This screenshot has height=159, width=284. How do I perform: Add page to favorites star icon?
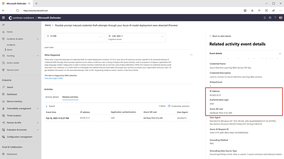(252, 10)
